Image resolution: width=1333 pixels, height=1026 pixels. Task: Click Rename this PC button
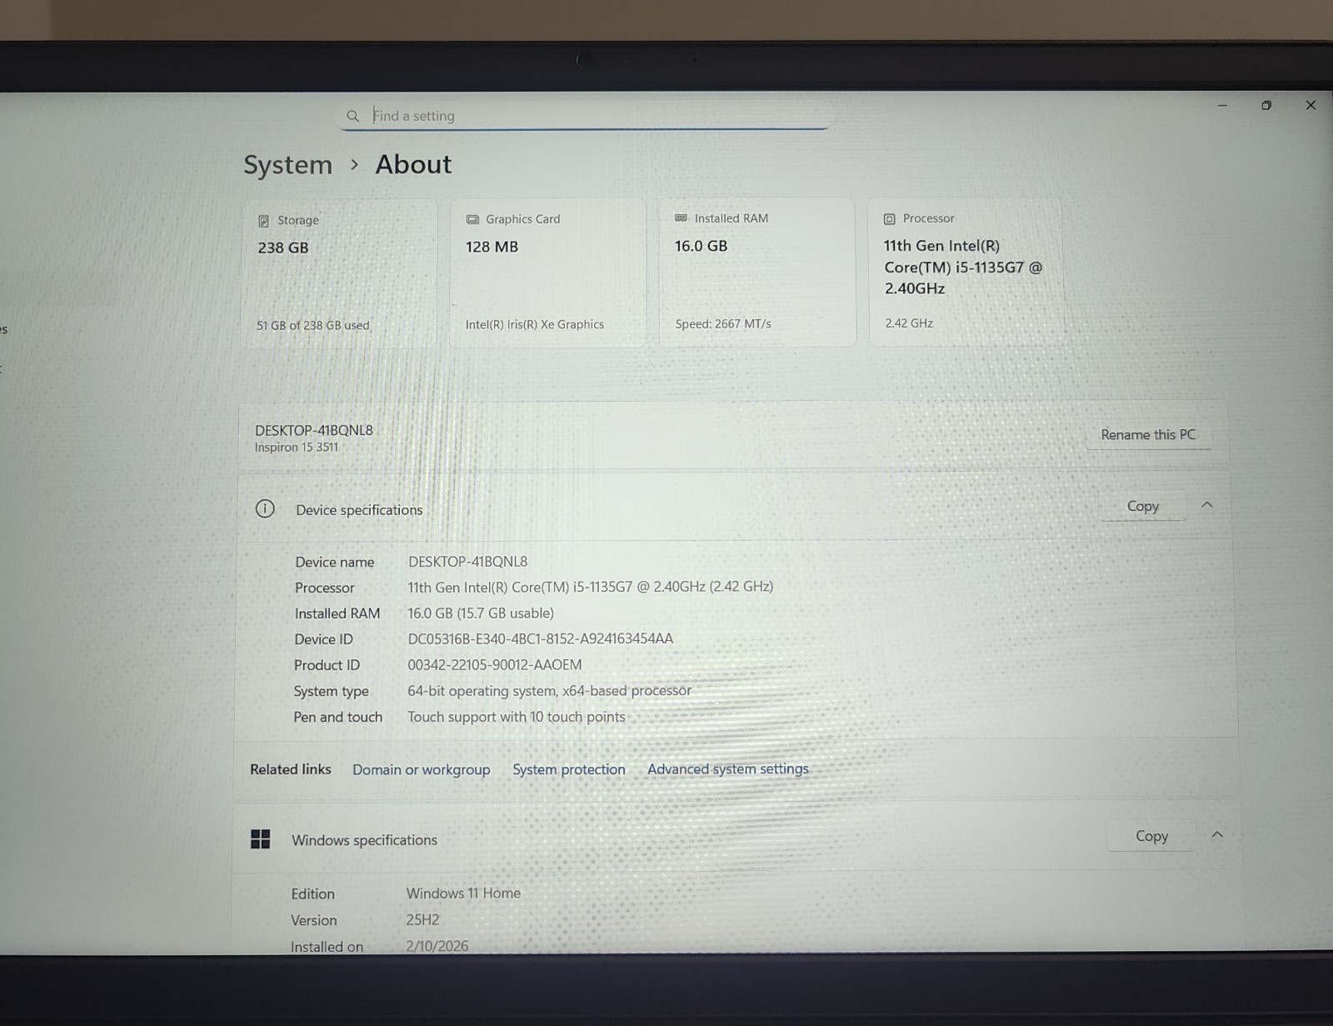pyautogui.click(x=1148, y=435)
